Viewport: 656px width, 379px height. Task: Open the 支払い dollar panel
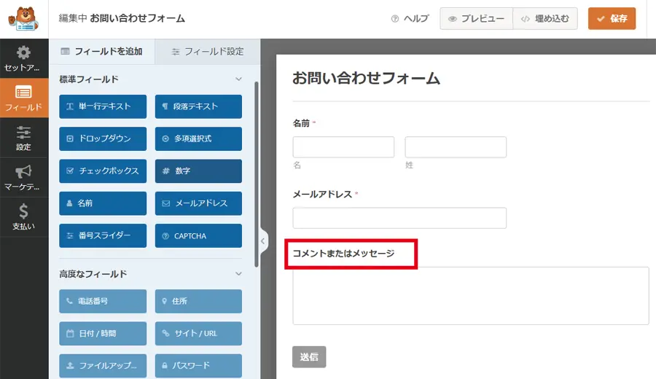point(24,217)
